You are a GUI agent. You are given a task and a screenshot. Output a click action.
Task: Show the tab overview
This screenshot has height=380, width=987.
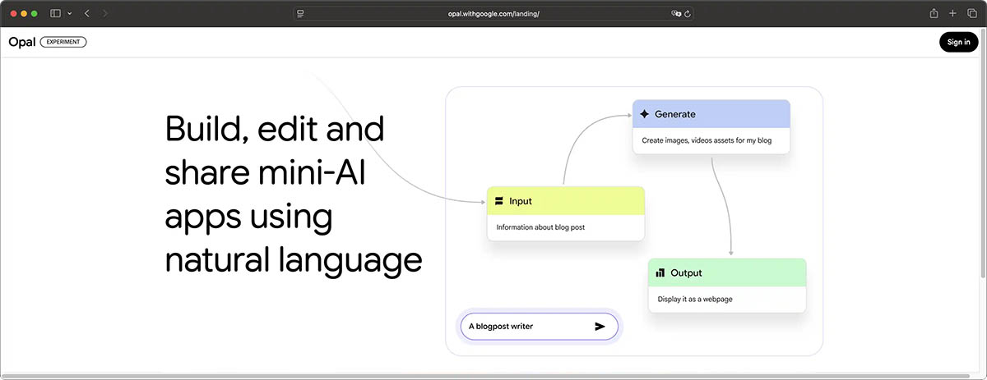coord(971,14)
